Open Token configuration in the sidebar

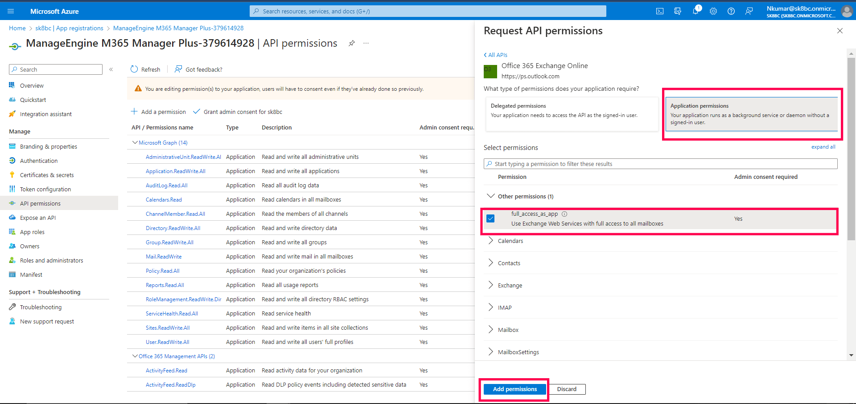tap(44, 189)
